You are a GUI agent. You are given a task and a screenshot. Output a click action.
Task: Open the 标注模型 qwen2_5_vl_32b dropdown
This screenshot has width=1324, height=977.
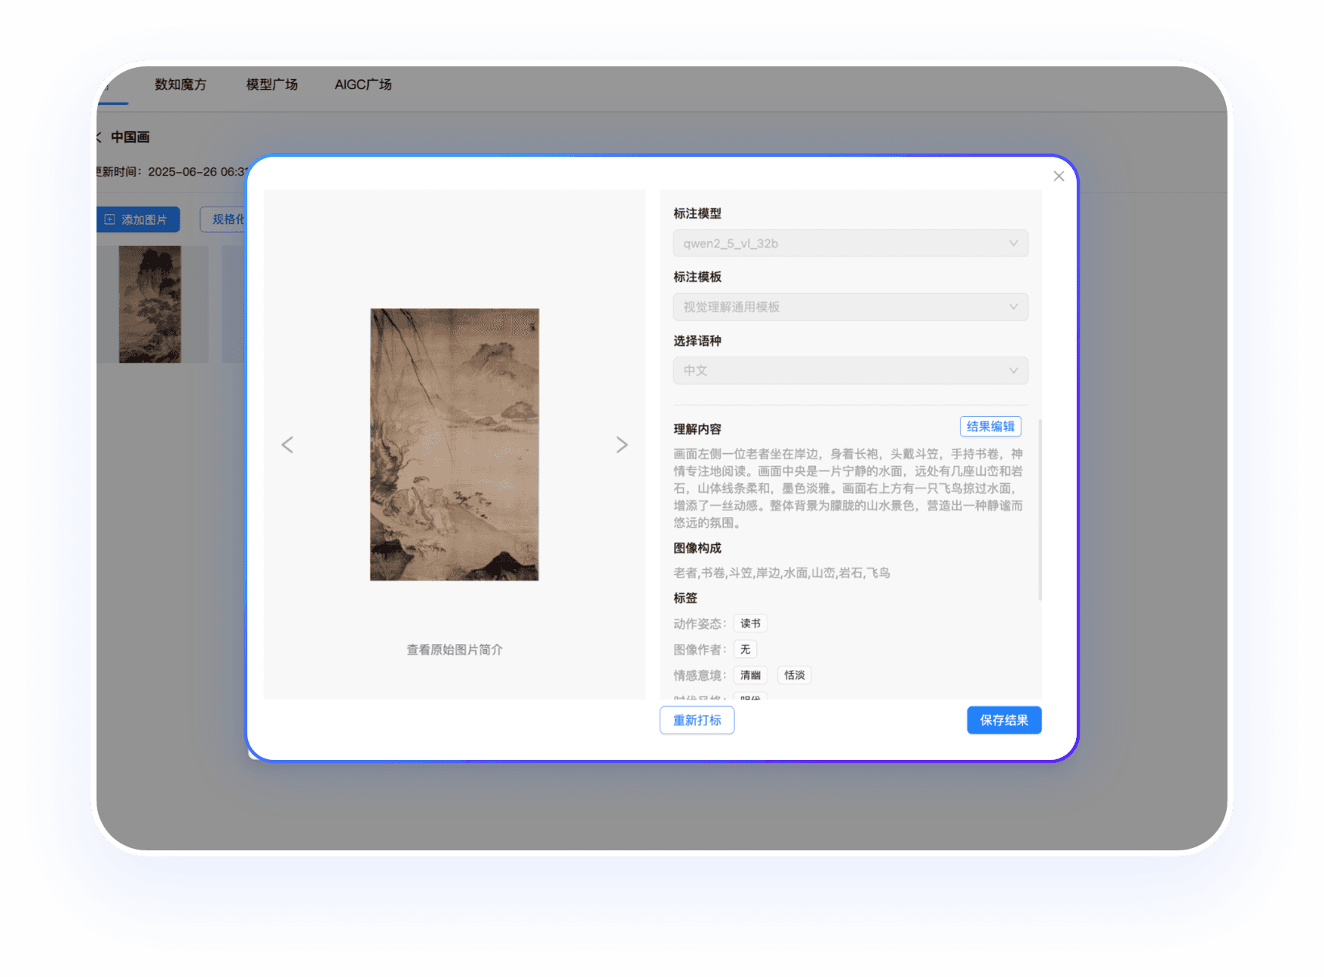point(850,243)
